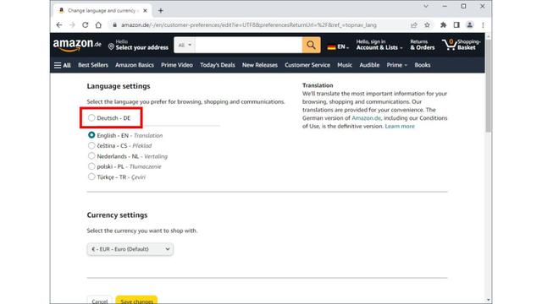The width and height of the screenshot is (542, 304).
Task: Click the padlock site info icon
Action: tap(115, 24)
